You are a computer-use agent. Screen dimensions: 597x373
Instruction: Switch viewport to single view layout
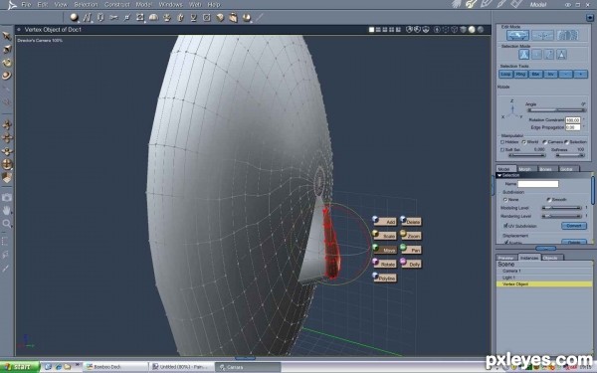(x=371, y=29)
